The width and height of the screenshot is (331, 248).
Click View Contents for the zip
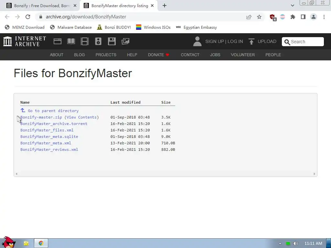tap(81, 117)
